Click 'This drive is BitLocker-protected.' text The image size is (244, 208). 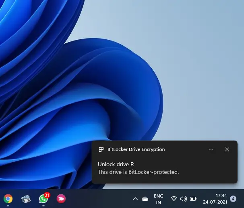139,172
